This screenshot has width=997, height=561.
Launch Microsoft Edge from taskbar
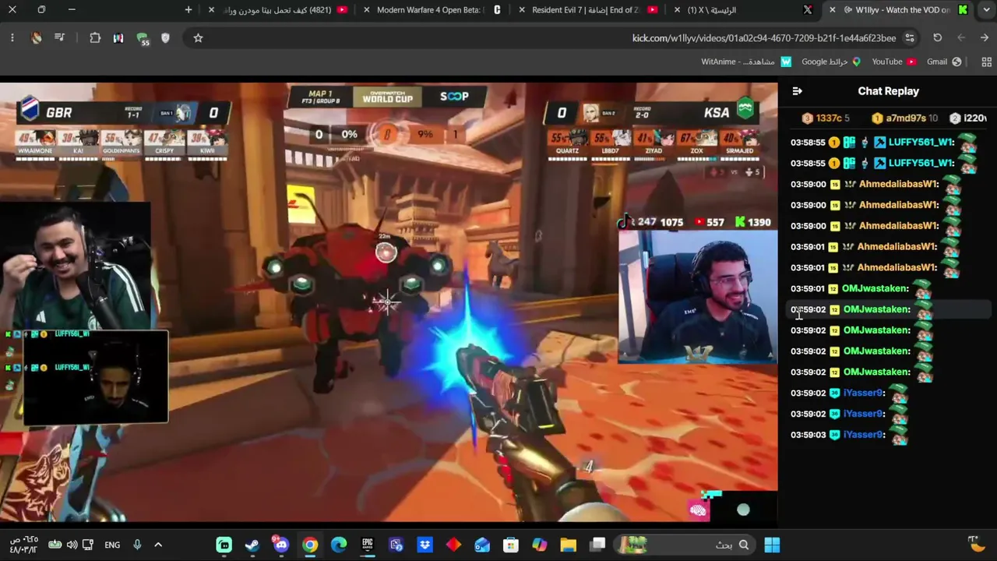click(x=339, y=545)
